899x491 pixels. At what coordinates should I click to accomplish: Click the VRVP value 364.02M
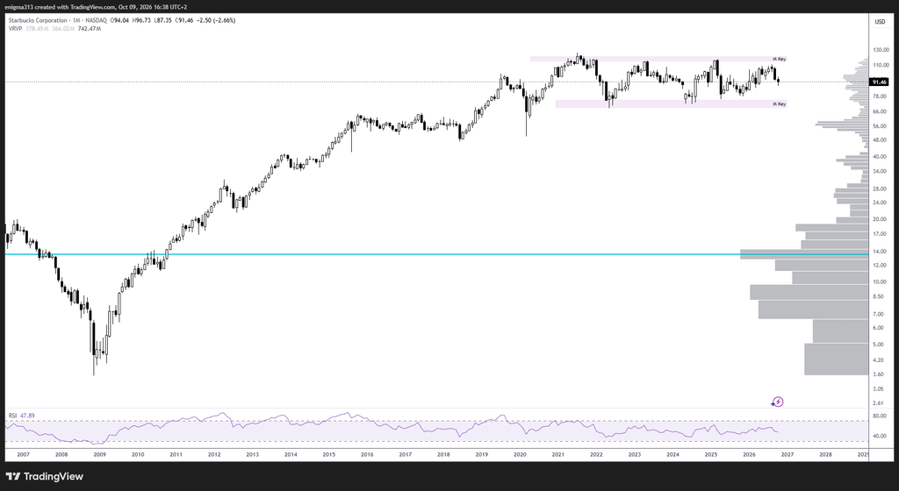(63, 29)
